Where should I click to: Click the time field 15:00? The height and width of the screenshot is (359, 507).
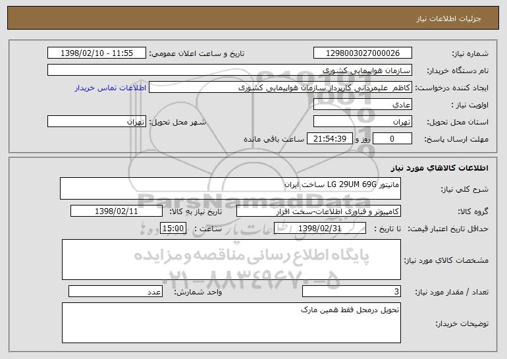click(173, 229)
